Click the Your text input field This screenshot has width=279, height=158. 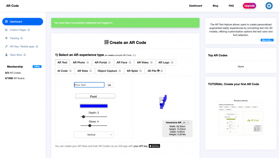point(89,85)
